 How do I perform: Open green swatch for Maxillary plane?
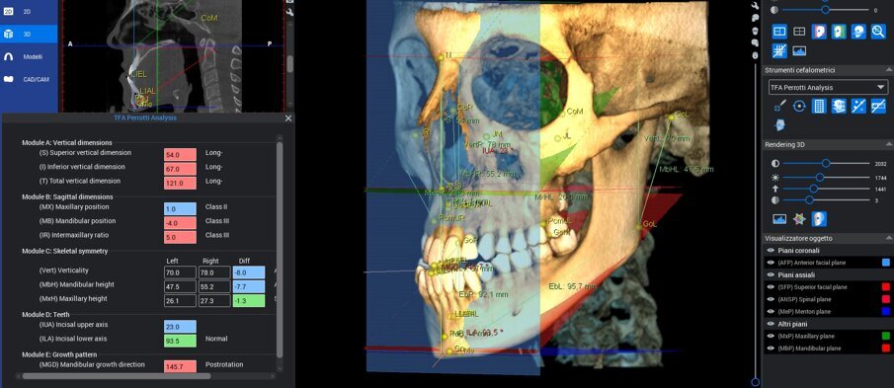(885, 336)
